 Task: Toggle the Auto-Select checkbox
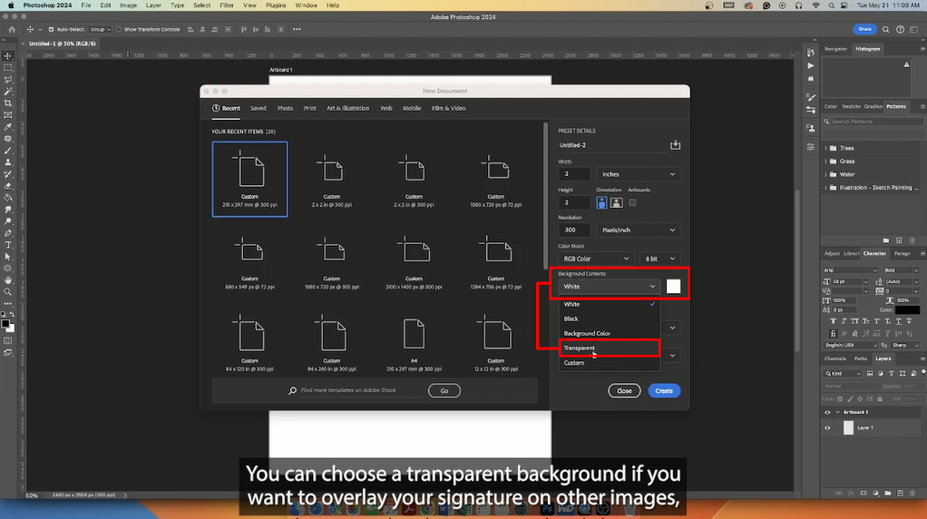51,29
